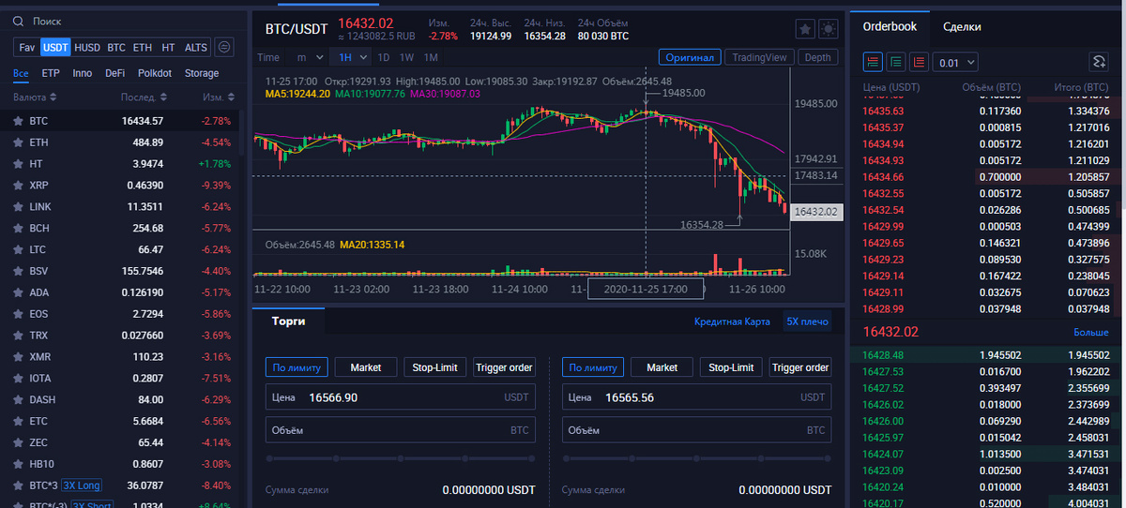Sort the list by Валюта column
The width and height of the screenshot is (1126, 508).
35,97
